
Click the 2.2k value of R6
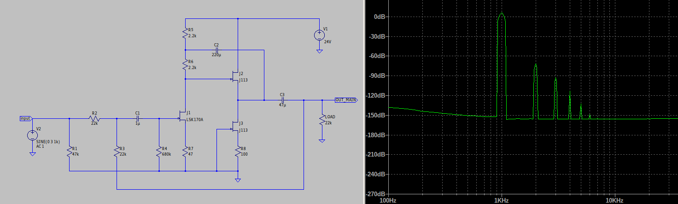tap(193, 67)
